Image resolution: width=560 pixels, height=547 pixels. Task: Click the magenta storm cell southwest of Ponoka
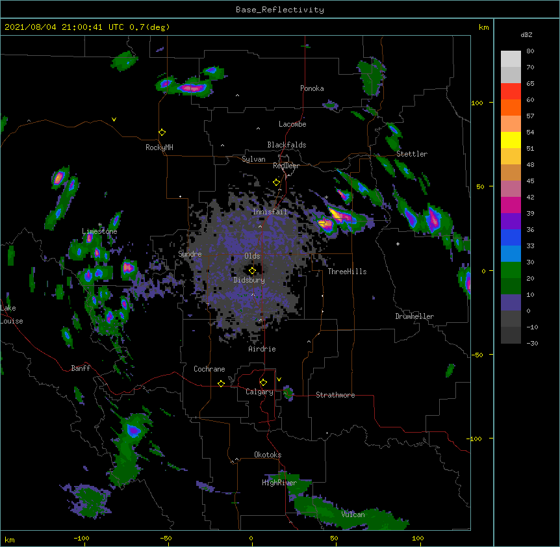pos(193,88)
